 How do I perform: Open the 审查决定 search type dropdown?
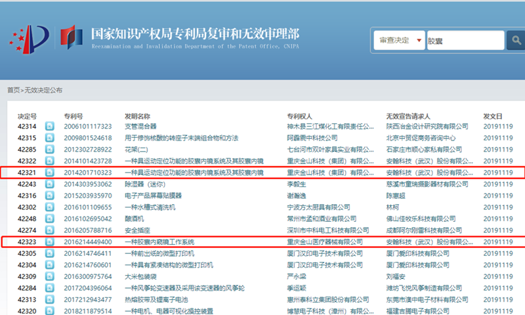[x=398, y=41]
